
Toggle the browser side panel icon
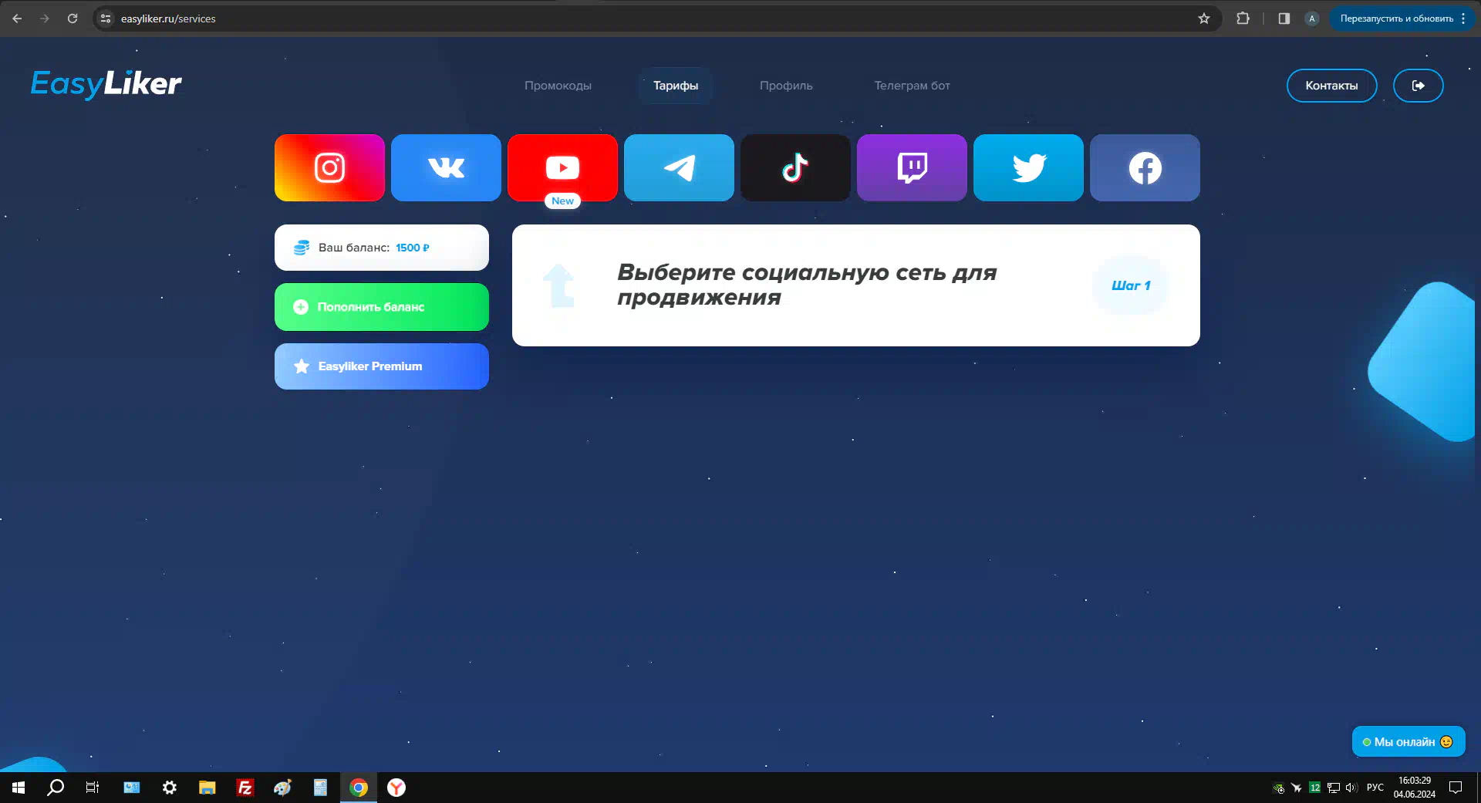(1284, 19)
